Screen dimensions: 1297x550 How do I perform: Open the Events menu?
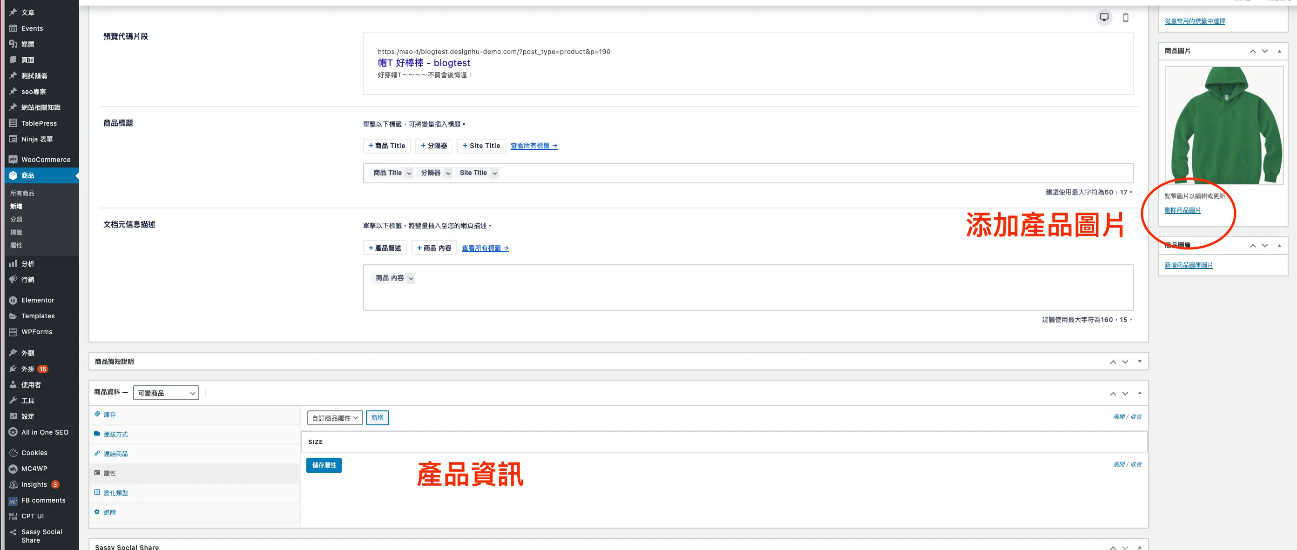(32, 29)
